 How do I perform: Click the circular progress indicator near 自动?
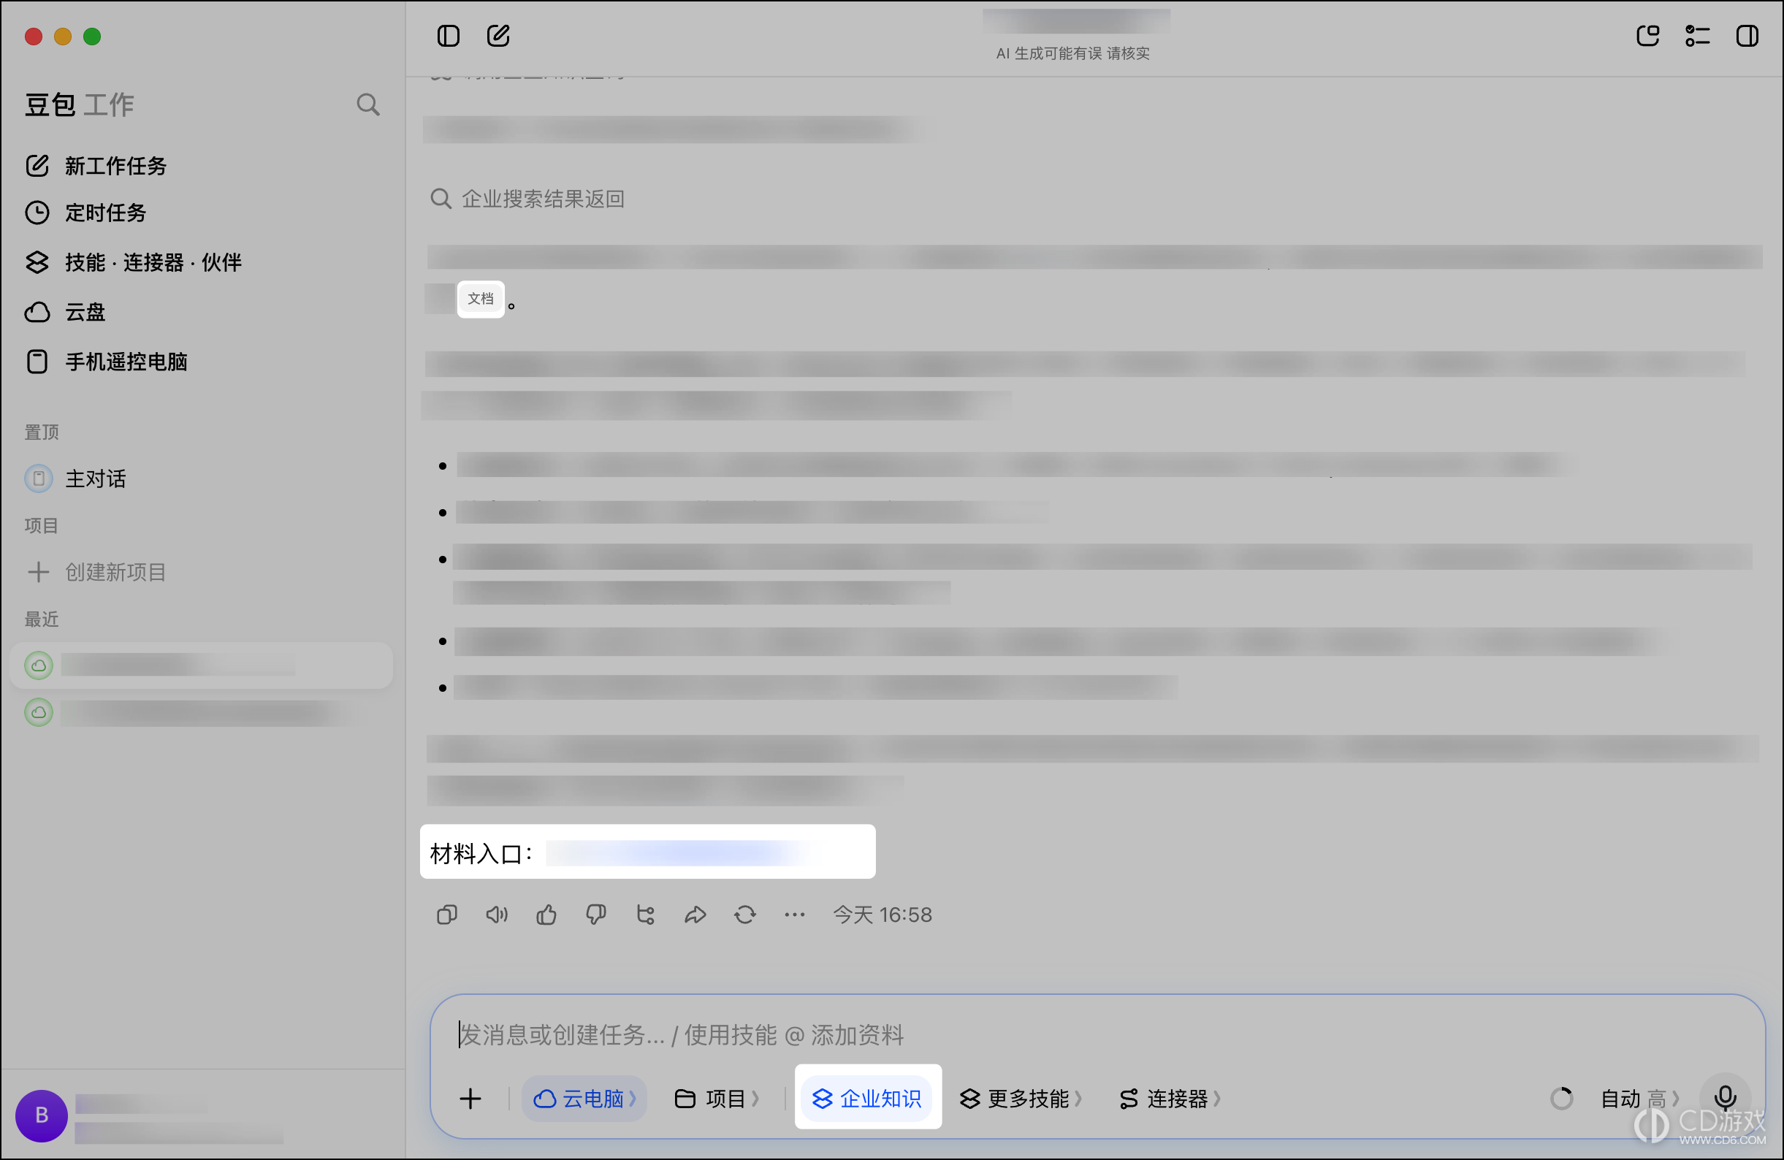point(1561,1099)
